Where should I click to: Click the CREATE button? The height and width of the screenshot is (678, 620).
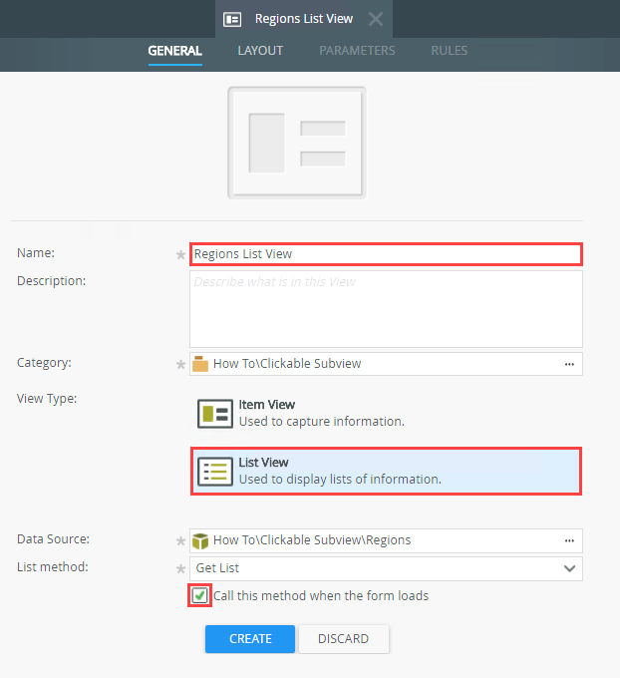pos(250,639)
